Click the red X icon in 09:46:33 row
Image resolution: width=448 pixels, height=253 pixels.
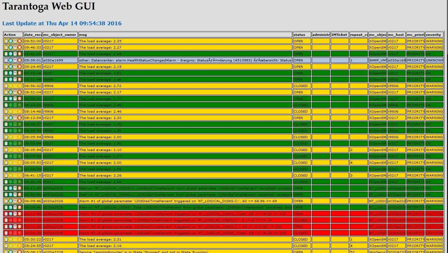pyautogui.click(x=20, y=47)
